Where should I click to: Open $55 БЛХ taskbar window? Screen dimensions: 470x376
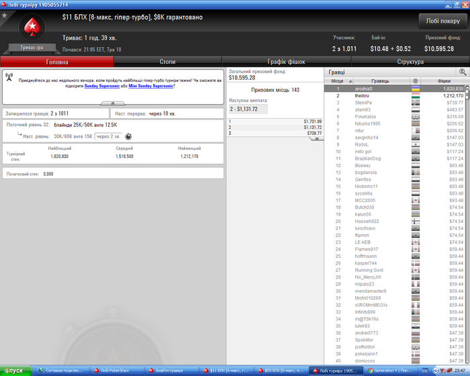pyautogui.click(x=282, y=371)
